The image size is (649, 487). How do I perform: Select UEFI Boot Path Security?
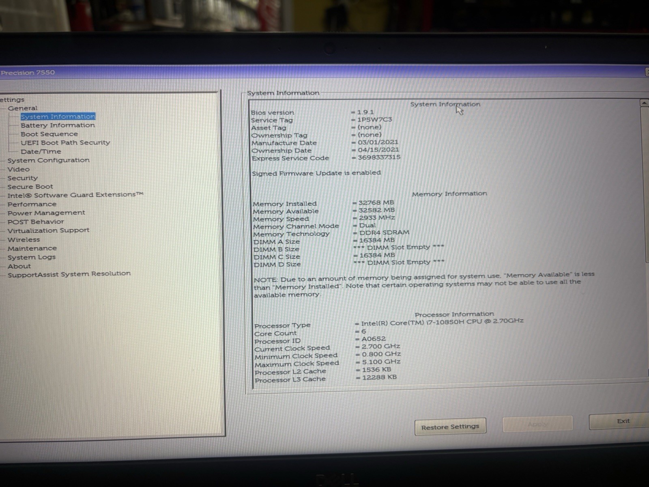point(65,143)
